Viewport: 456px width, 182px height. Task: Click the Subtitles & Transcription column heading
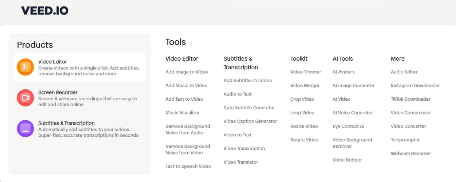[241, 63]
